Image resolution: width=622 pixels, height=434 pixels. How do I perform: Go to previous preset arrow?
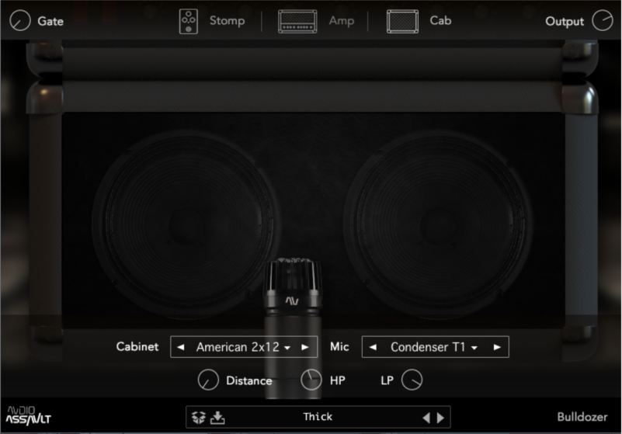pos(426,418)
